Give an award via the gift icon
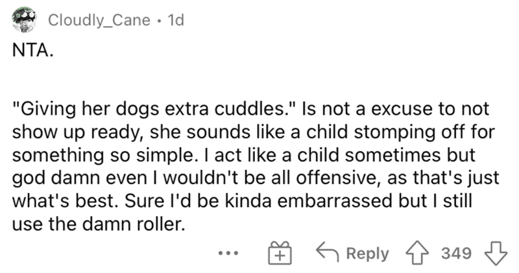519x273 pixels. click(x=280, y=253)
